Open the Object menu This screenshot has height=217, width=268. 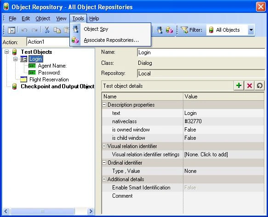(x=43, y=18)
